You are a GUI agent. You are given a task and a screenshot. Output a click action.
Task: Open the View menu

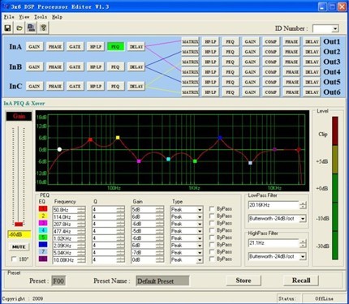24,17
